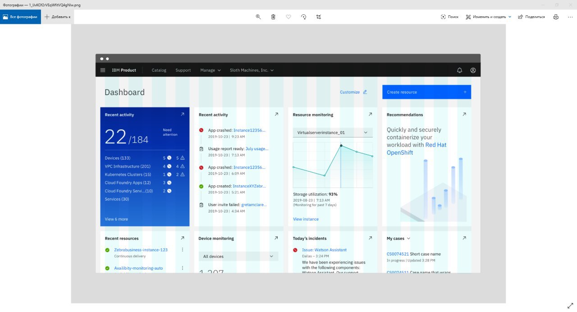The width and height of the screenshot is (577, 312).
Task: Expand the blue Recent activity card arrow
Action: pyautogui.click(x=183, y=115)
